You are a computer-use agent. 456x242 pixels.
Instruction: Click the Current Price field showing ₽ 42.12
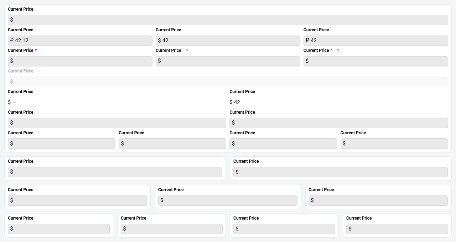(80, 41)
